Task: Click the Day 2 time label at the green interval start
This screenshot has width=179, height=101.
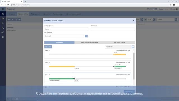Action: click(x=116, y=65)
